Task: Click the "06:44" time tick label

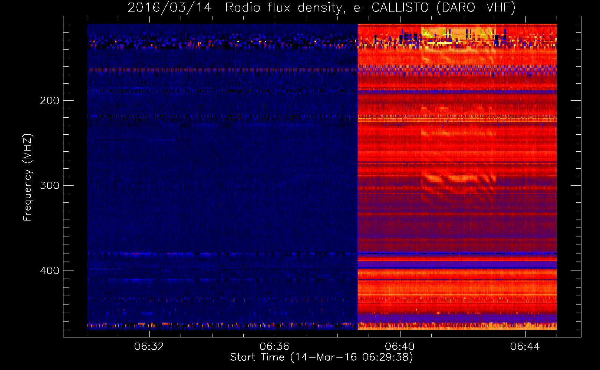Action: coord(525,347)
